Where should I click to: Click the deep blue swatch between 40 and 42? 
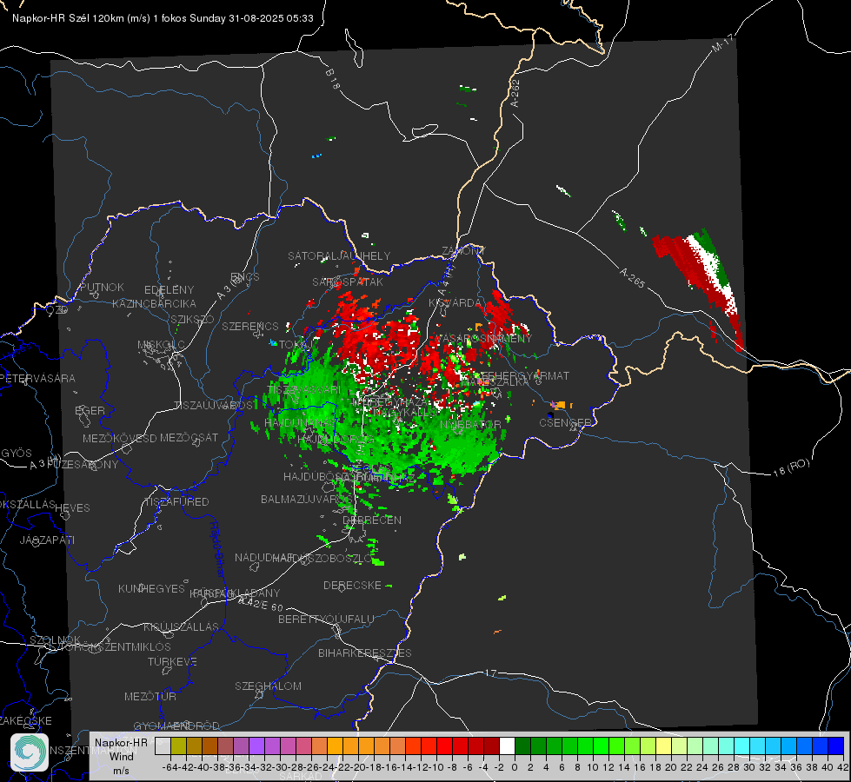tap(836, 746)
